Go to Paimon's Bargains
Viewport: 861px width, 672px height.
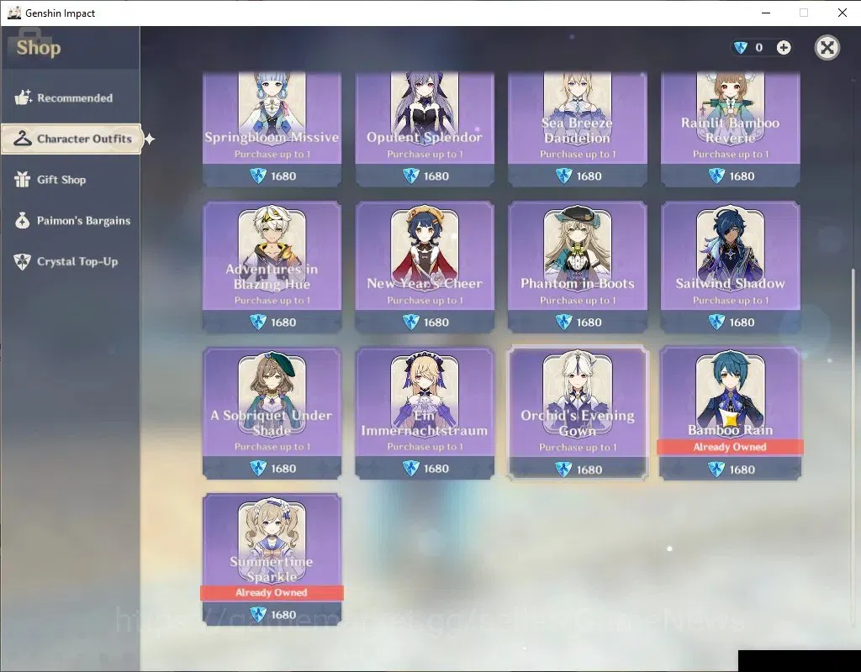click(71, 221)
